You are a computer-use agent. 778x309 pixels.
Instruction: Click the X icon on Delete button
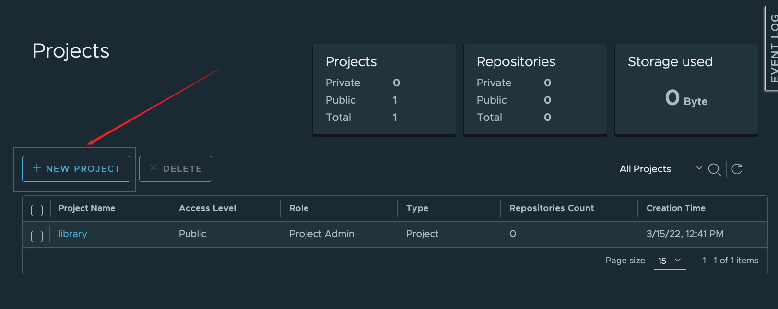[153, 168]
